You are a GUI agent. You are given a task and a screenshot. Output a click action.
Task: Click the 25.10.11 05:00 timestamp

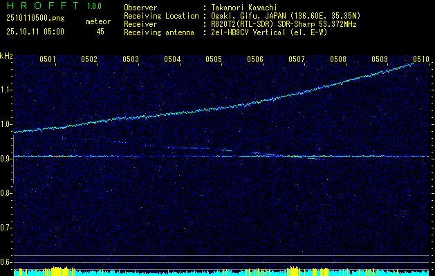pos(35,31)
